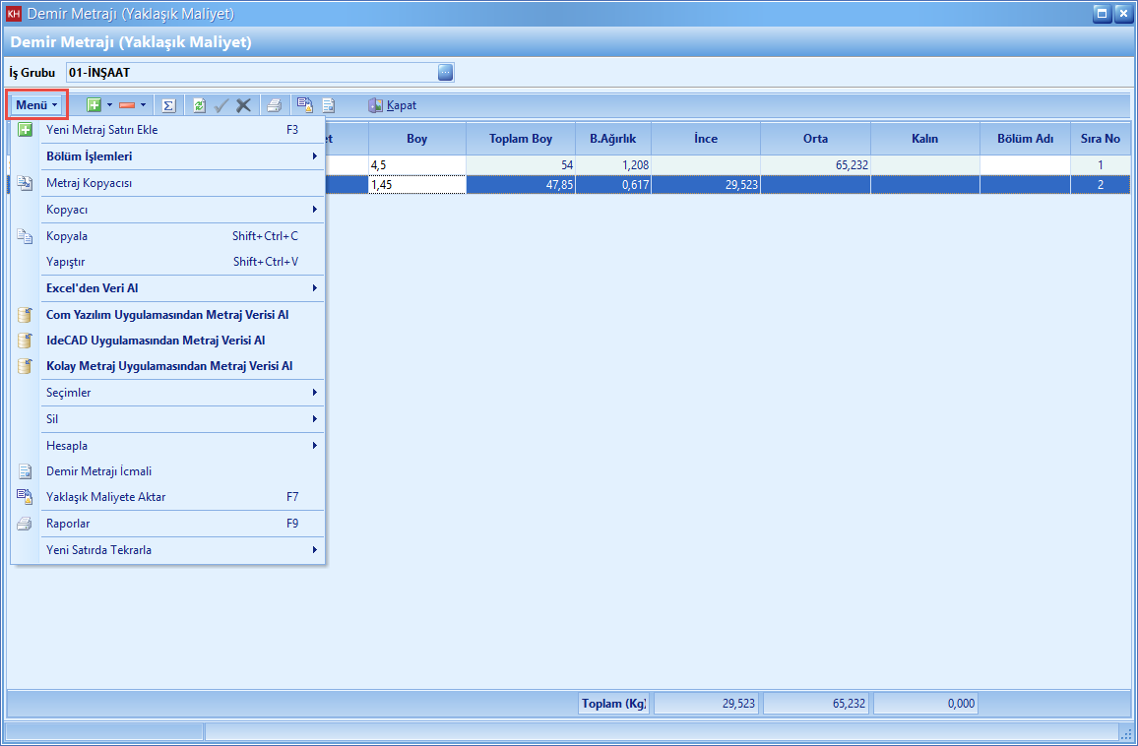Image resolution: width=1138 pixels, height=746 pixels.
Task: Click the Boy cell containing 1,45
Action: pos(416,185)
